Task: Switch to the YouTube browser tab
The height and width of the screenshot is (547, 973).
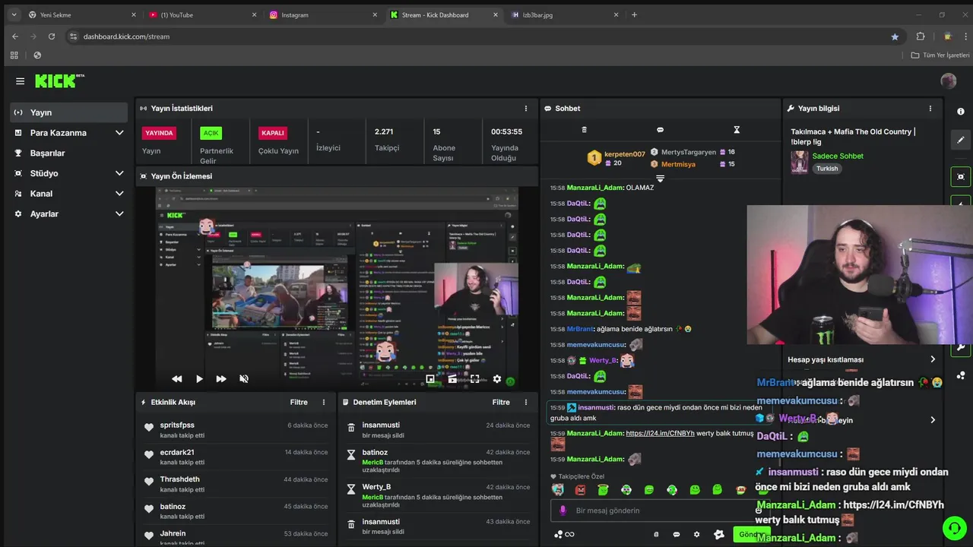Action: tap(202, 14)
